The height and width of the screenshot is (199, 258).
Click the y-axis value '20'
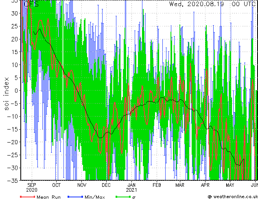click(x=14, y=39)
